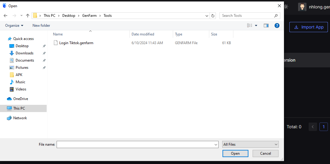The height and width of the screenshot is (164, 330).
Task: Select Quick access in navigation pane
Action: pos(23,39)
